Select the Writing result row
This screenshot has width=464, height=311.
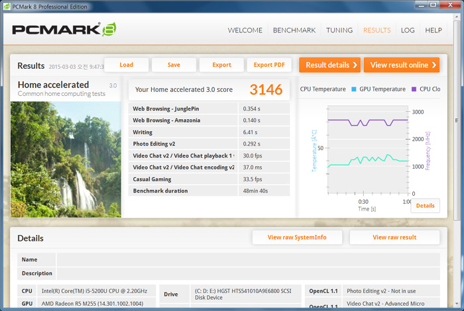pyautogui.click(x=209, y=132)
